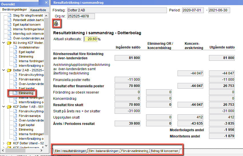243x156 pixels.
Task: Select Eget kapital koncern in tree
Action: [27, 25]
